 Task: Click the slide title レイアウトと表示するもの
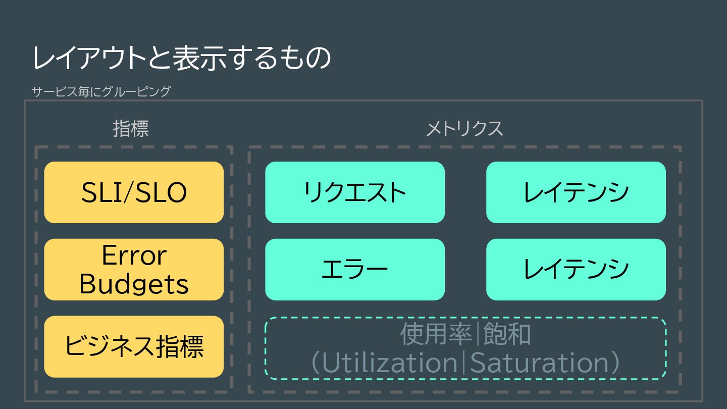182,58
